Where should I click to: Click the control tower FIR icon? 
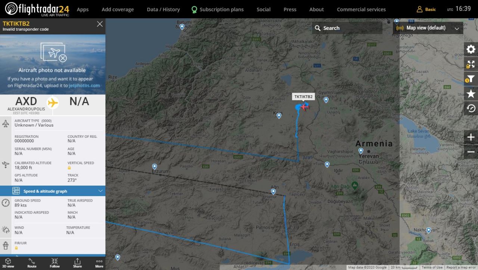(x=6, y=245)
